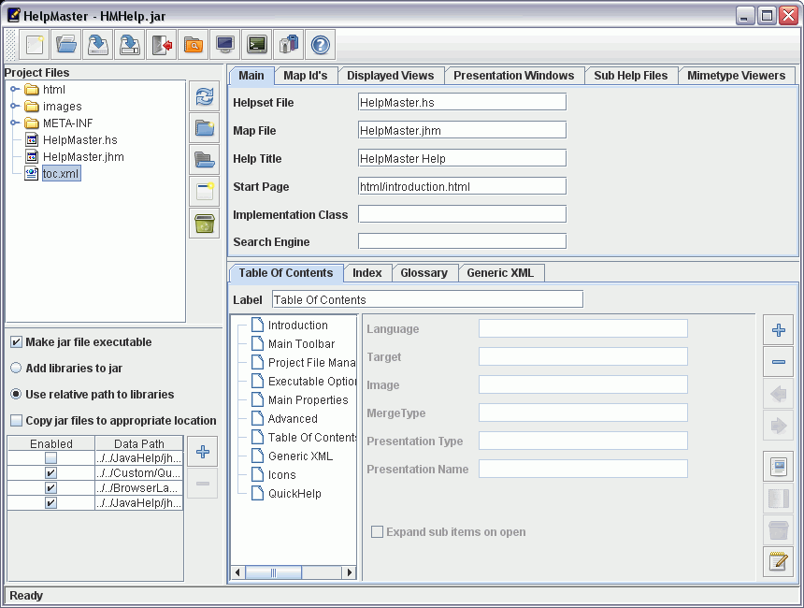804x608 pixels.
Task: Select QuickHelp in the contents tree
Action: [x=294, y=494]
